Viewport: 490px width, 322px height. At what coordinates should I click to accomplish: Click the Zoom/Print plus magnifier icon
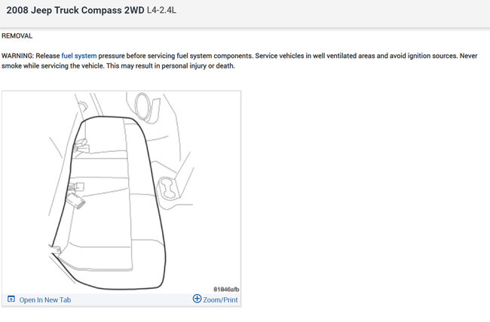(197, 299)
